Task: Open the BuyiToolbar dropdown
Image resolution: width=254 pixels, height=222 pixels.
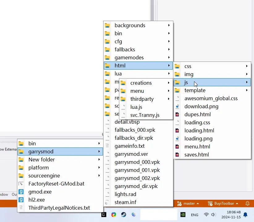Action: [x=226, y=203]
